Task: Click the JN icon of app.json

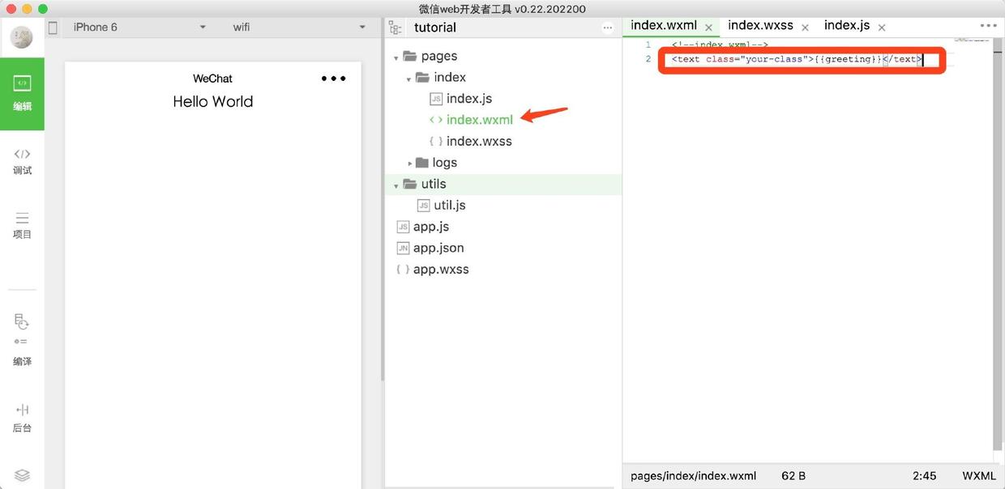Action: point(403,248)
